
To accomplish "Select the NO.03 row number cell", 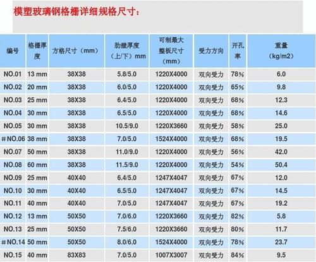I will point(13,100).
